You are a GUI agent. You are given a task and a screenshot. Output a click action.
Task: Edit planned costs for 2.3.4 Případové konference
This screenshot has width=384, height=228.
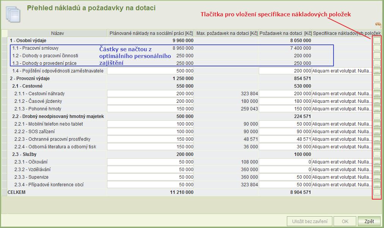coord(150,185)
